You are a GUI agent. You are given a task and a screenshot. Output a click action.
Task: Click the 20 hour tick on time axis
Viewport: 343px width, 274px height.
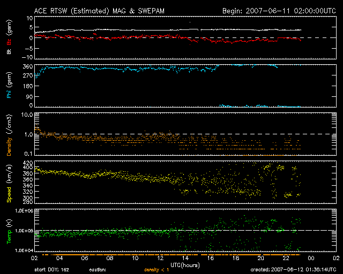pyautogui.click(x=260, y=258)
